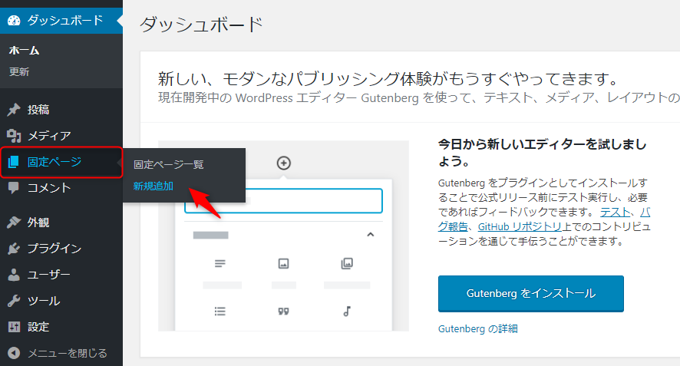
Task: Choose 固定ページ一覧 from flyout submenu
Action: 168,165
